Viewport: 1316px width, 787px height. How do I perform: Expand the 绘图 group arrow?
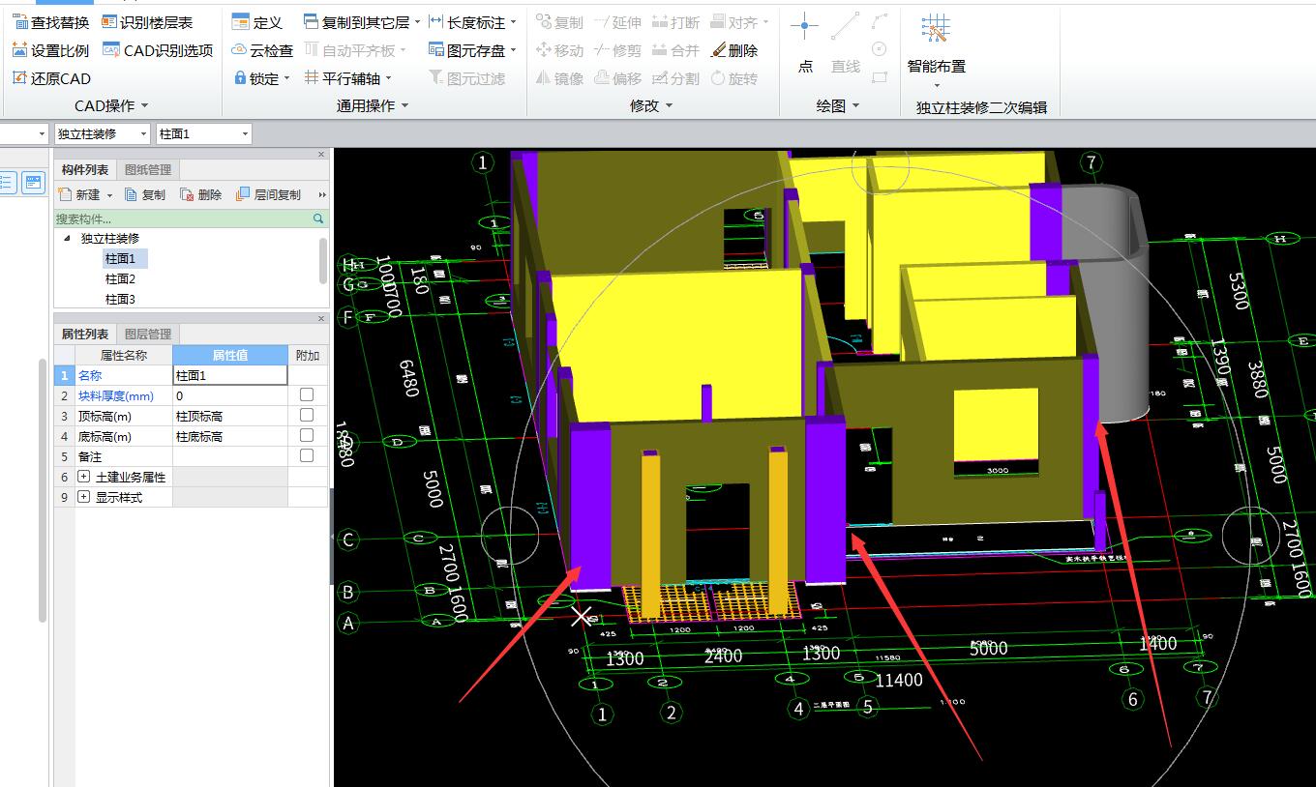(855, 105)
